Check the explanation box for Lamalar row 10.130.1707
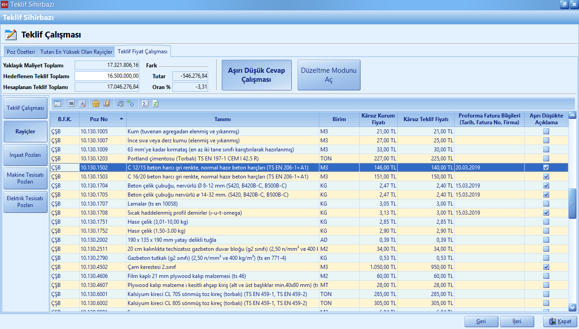This screenshot has width=579, height=329. pyautogui.click(x=546, y=204)
